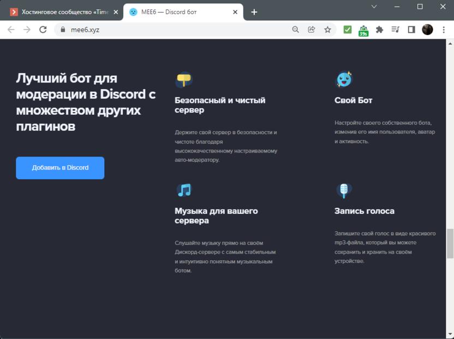Click the Безопасный и чистый сервер heading

click(220, 105)
